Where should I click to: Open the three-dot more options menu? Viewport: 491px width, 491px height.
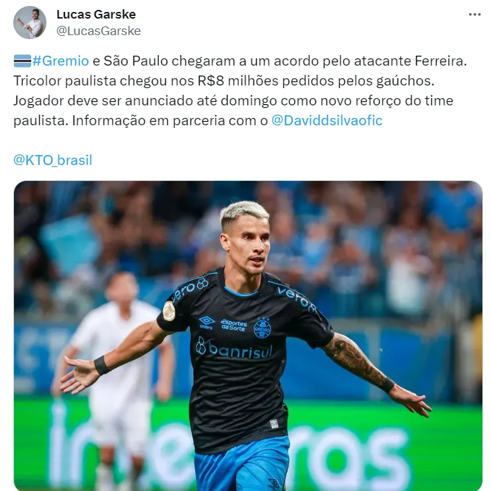pos(474,15)
